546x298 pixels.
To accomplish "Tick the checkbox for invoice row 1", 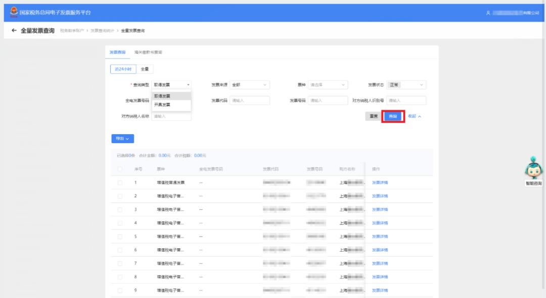I will 120,183.
